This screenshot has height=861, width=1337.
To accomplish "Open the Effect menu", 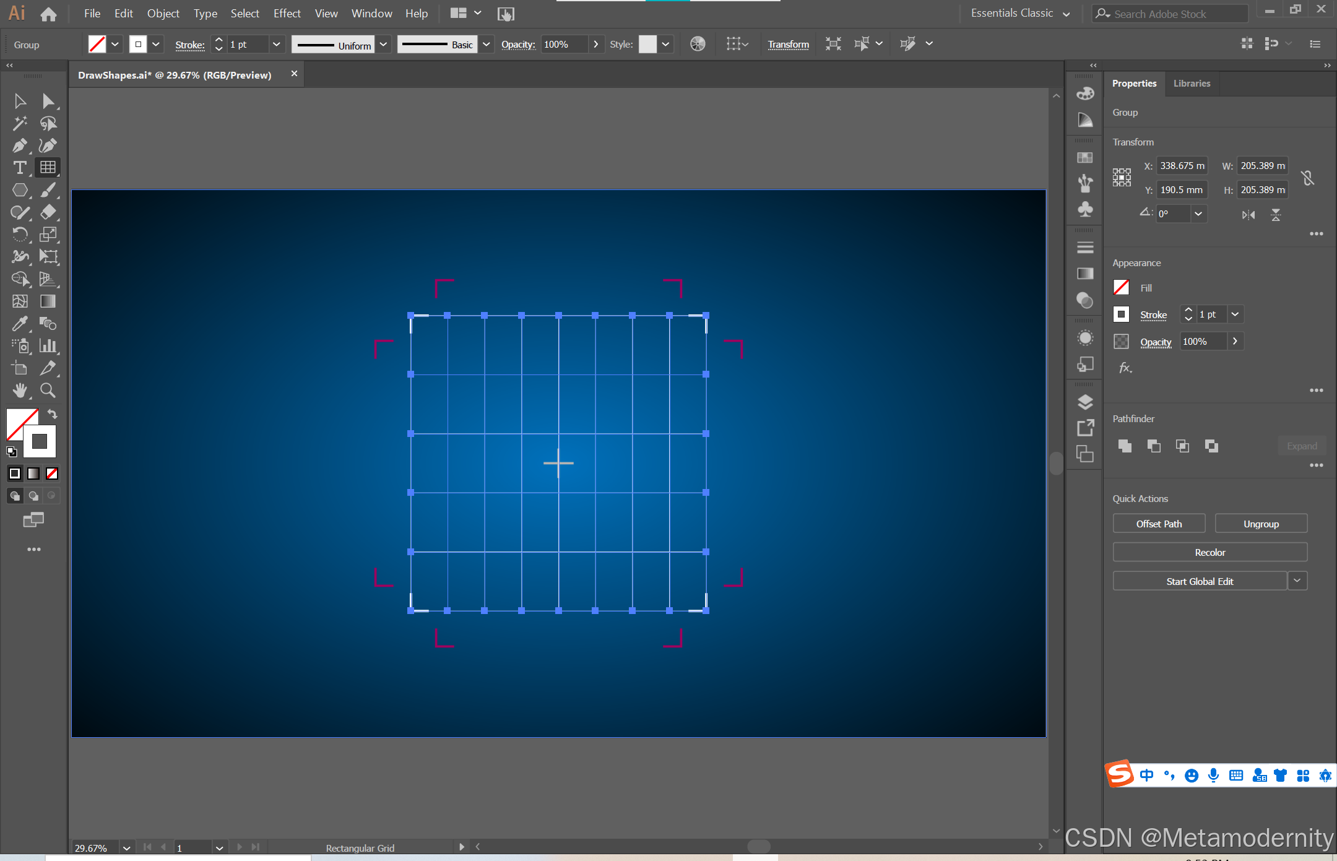I will (287, 13).
